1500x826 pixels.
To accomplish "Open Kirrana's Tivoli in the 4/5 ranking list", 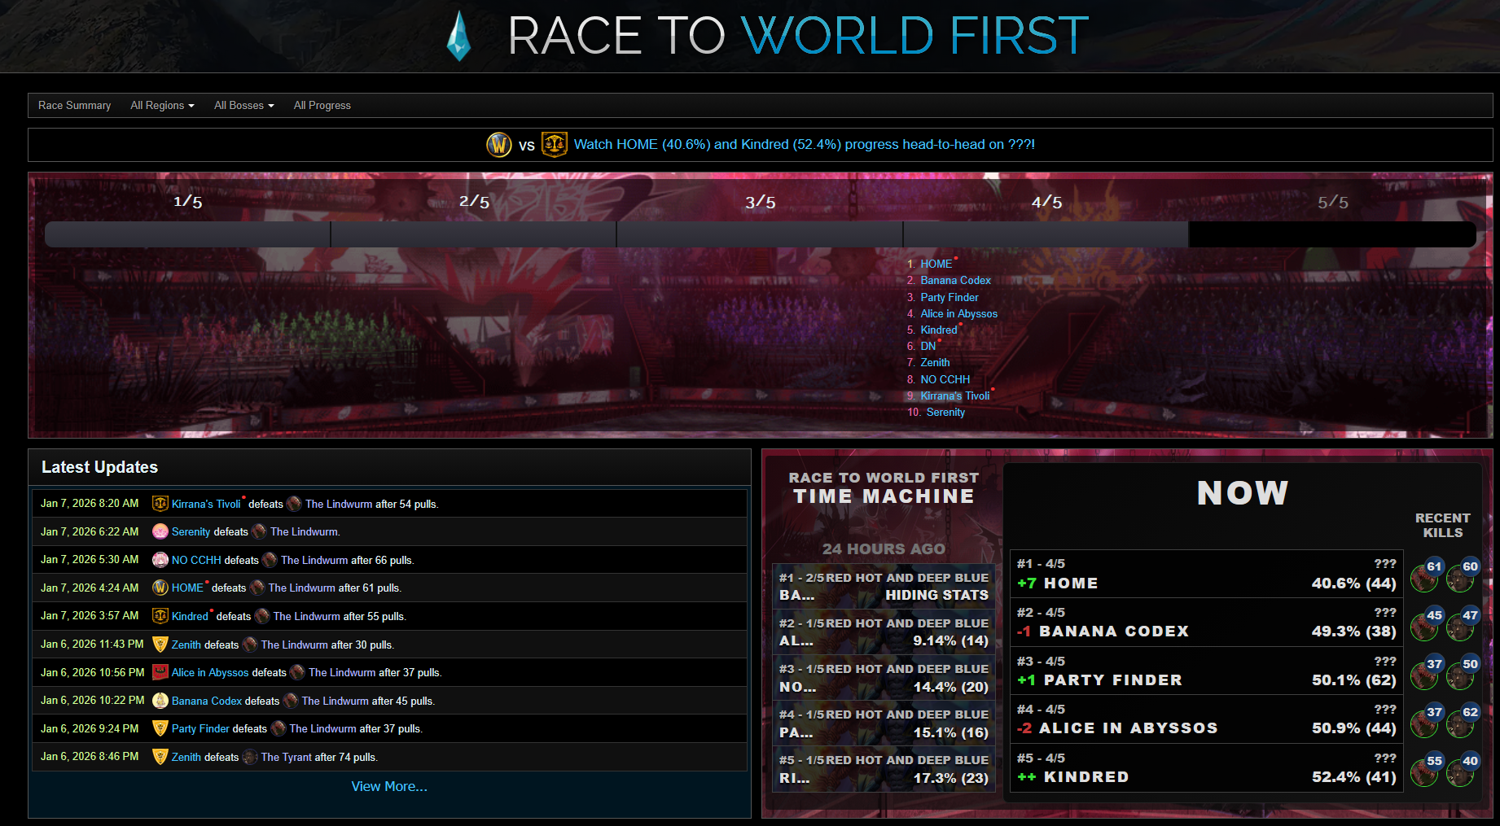I will (954, 396).
